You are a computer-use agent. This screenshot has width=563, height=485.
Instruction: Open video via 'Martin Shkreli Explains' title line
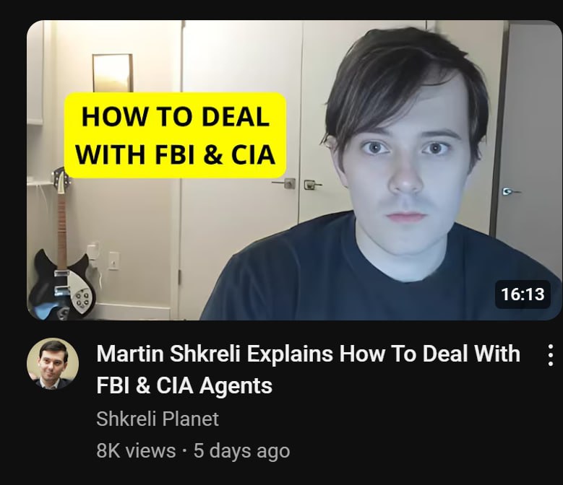[x=308, y=354]
